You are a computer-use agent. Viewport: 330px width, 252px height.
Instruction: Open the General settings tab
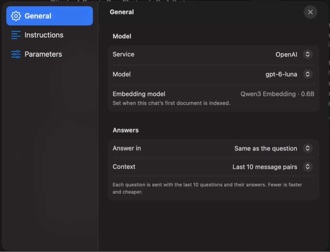click(49, 16)
